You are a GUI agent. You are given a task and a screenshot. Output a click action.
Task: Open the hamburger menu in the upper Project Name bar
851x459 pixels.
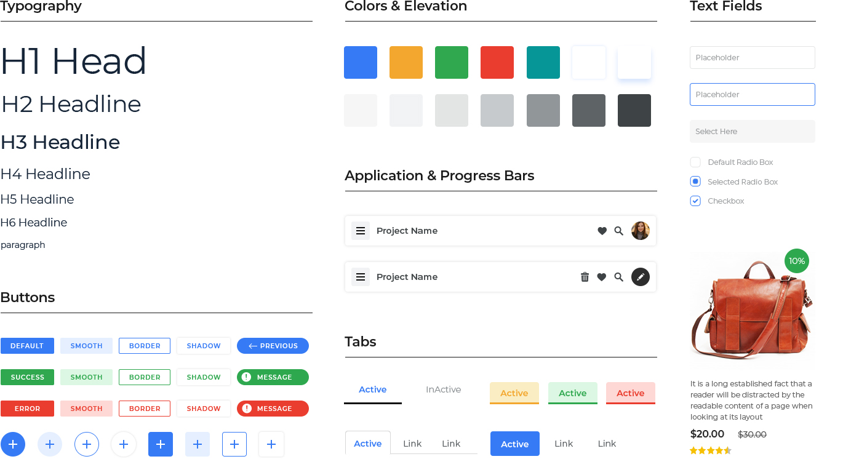click(361, 231)
